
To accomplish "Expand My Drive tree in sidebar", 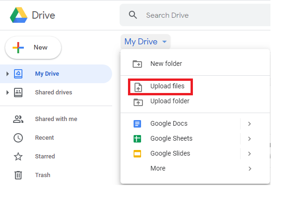I will click(x=7, y=74).
